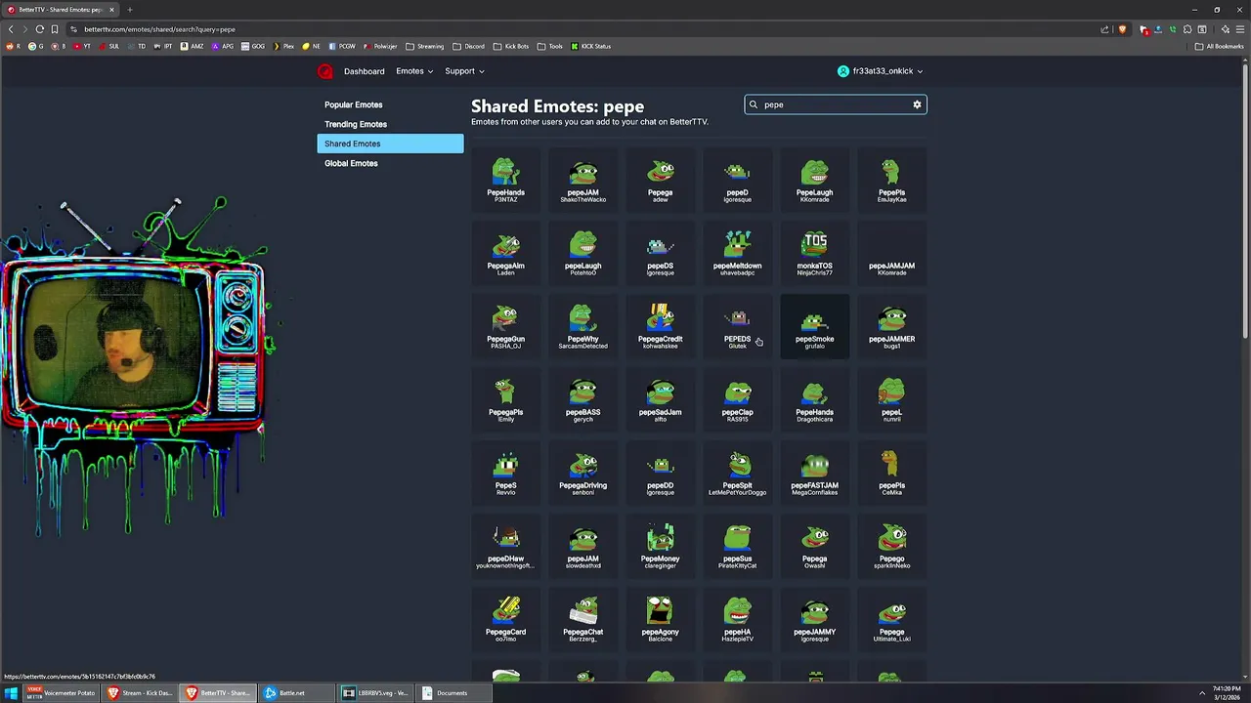
Task: Open the Tools bookmarks folder
Action: [x=550, y=46]
